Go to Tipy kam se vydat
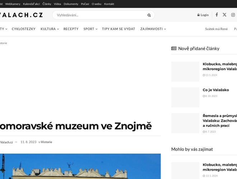237x179 pixels. [118, 29]
